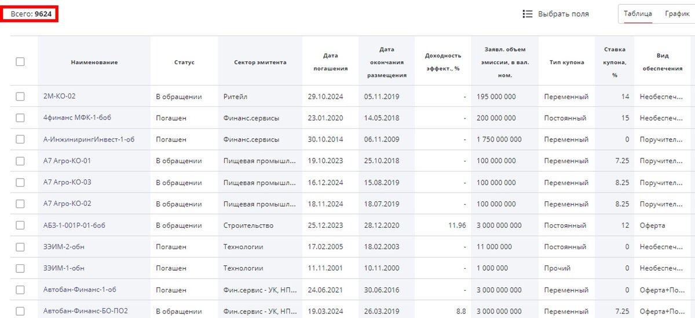
Task: Click the emission volume 11 000 000
Action: (494, 247)
